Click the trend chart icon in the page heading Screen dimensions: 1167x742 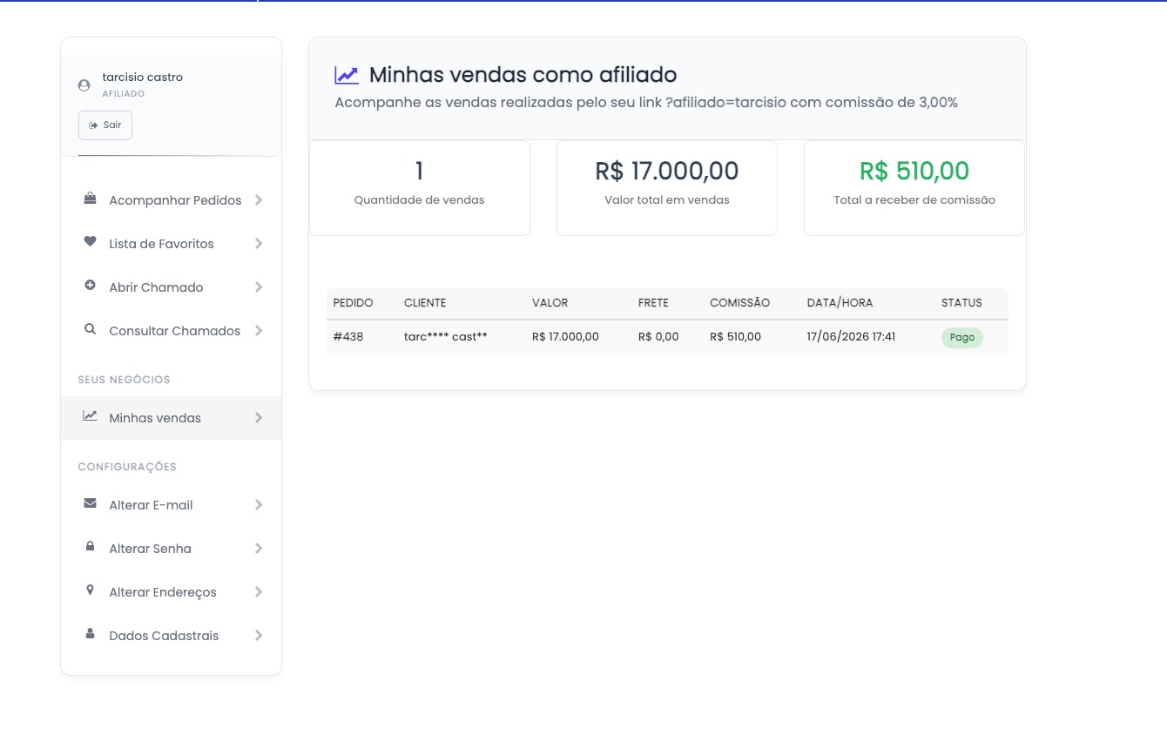tap(347, 75)
